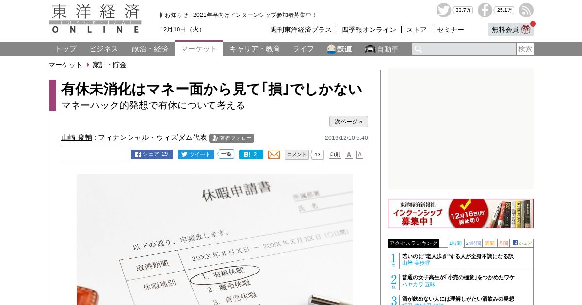Open the トップ navigation tab

coord(65,49)
